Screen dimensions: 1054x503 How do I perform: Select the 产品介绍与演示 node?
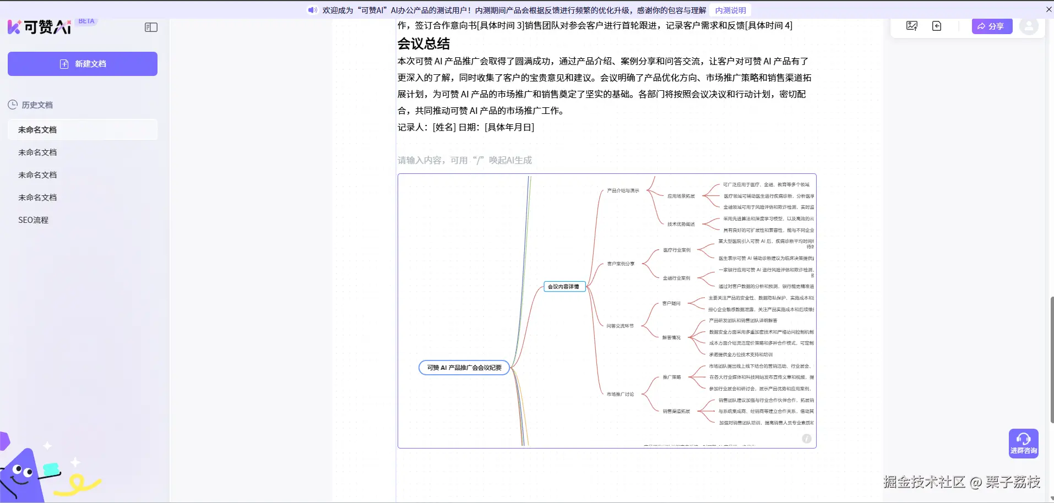(623, 191)
